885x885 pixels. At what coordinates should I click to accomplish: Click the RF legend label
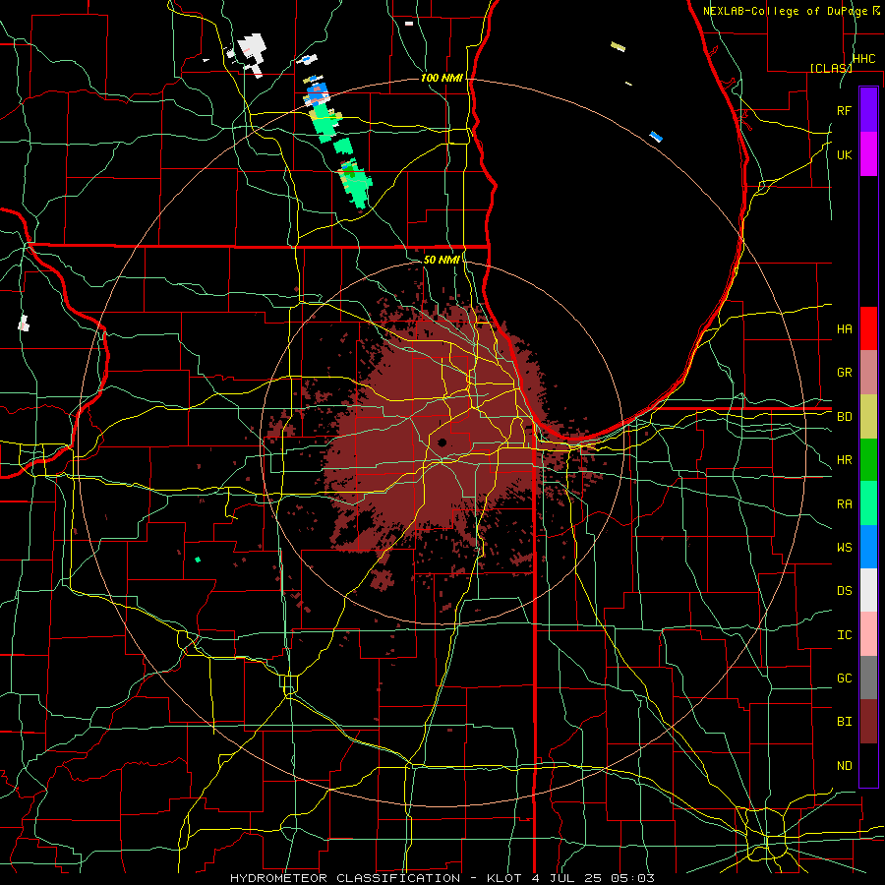(x=844, y=110)
